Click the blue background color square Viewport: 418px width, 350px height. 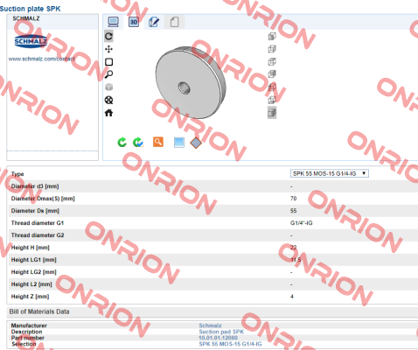click(x=179, y=143)
